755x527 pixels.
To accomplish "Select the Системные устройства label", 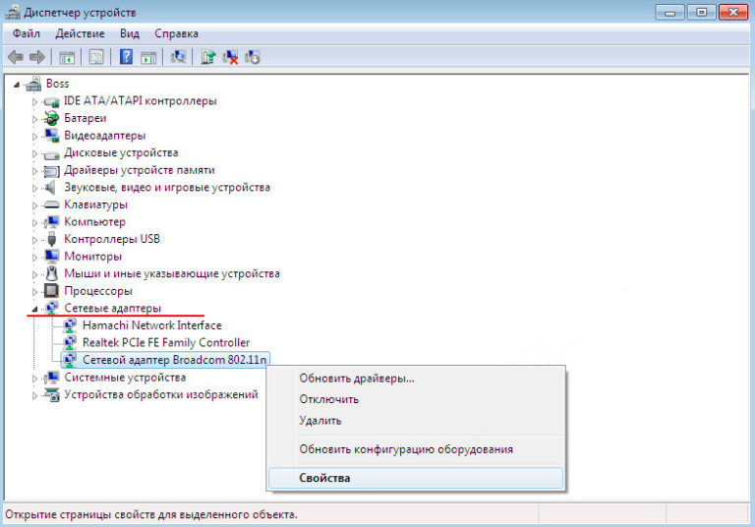I will pos(125,378).
